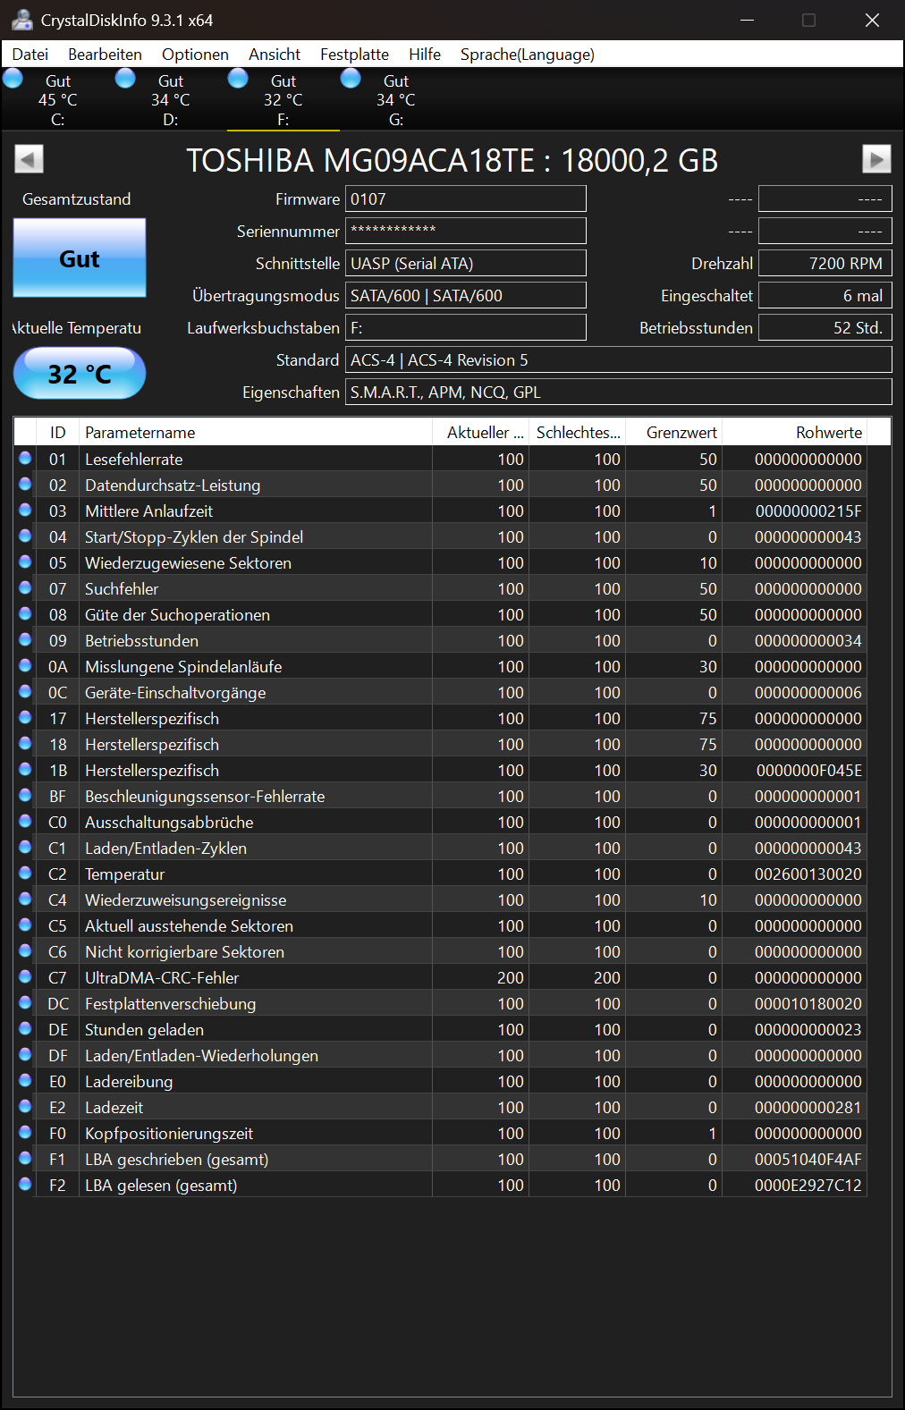The height and width of the screenshot is (1410, 905).
Task: Select drive G: tab
Action: (x=395, y=99)
